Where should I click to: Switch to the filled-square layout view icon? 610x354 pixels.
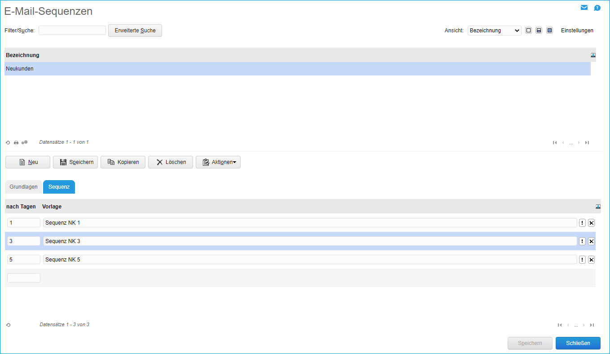pos(549,31)
